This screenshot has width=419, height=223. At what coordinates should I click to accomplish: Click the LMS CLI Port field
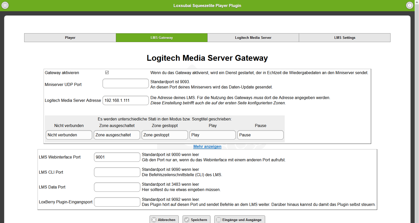coord(117,172)
